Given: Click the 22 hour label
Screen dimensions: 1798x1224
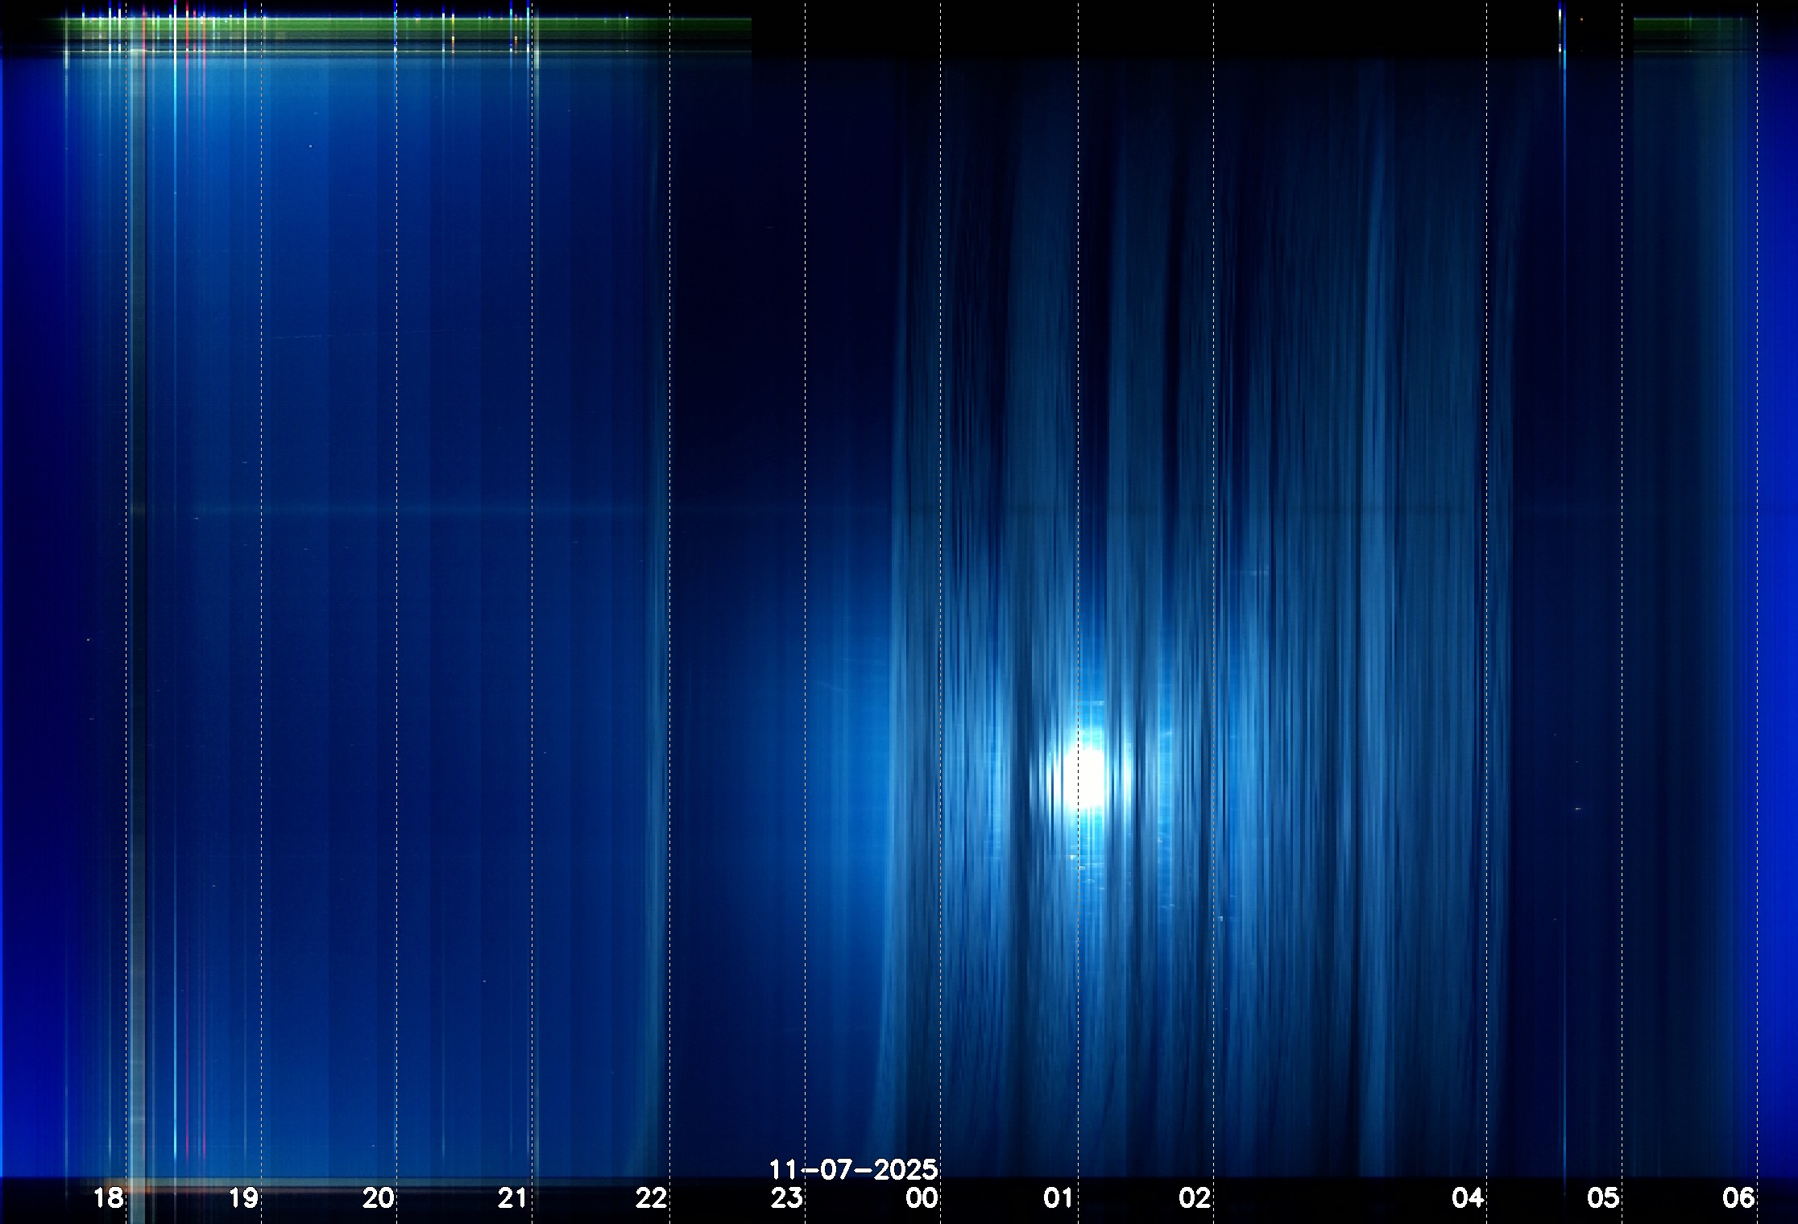Looking at the screenshot, I should [x=651, y=1198].
